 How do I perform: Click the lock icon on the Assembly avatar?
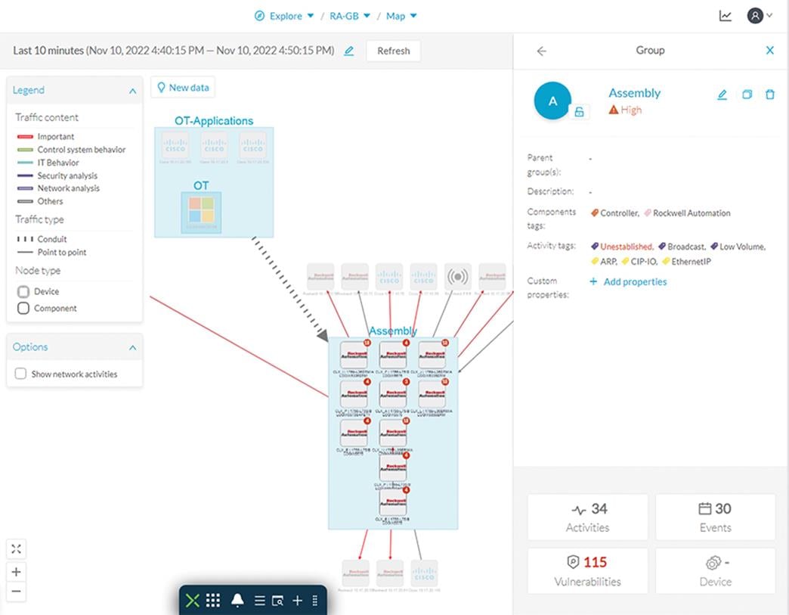click(579, 110)
